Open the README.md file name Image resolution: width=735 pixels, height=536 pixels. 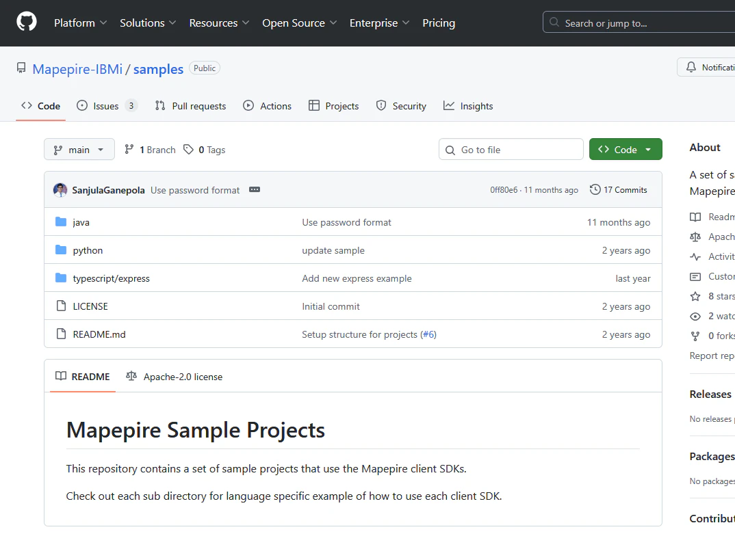coord(99,334)
